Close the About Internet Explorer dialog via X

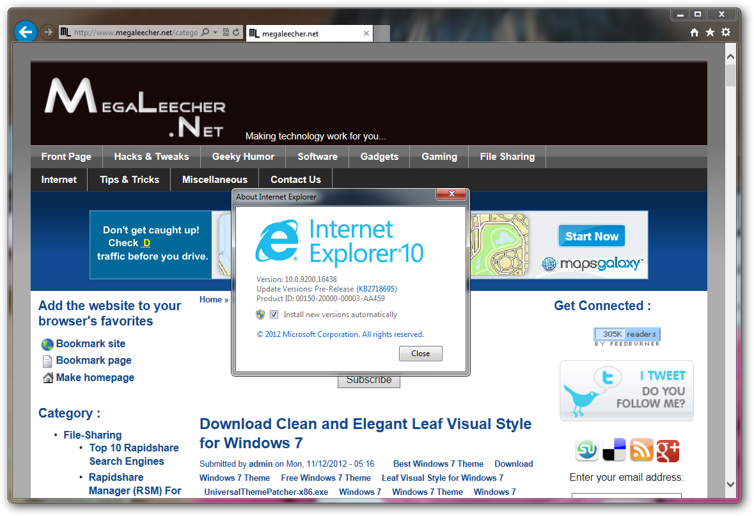(x=452, y=194)
